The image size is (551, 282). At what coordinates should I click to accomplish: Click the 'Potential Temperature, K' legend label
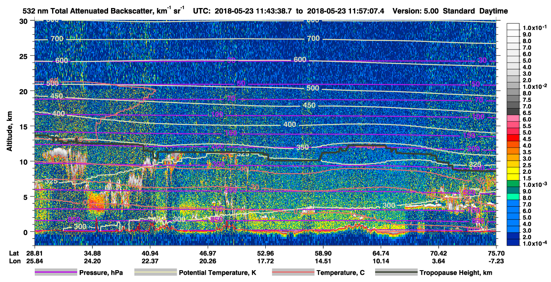[x=218, y=273]
